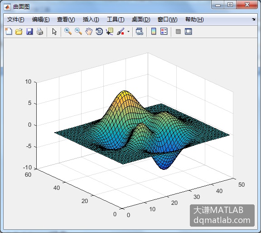Choose the Brush/Select Data tool
261x233 pixels.
tap(121, 31)
